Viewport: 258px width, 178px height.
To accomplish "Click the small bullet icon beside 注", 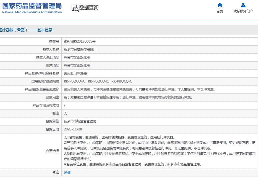I will pyautogui.click(x=54, y=172).
